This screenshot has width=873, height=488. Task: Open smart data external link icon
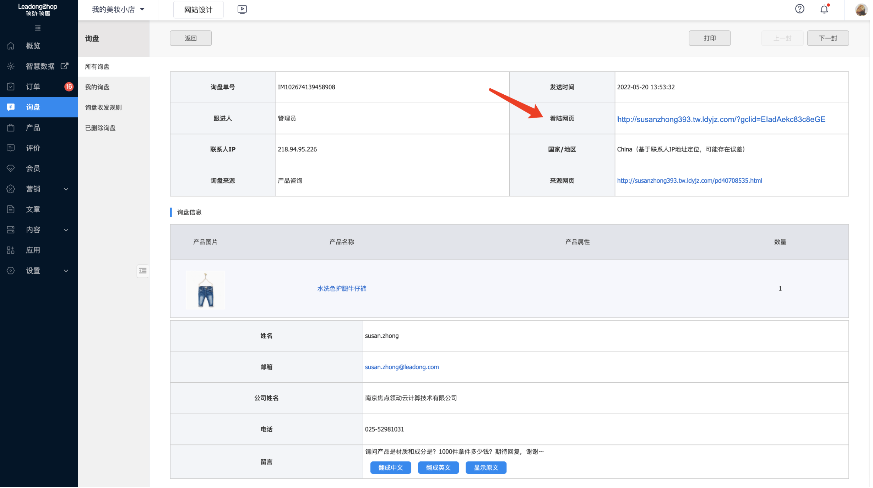click(x=65, y=66)
